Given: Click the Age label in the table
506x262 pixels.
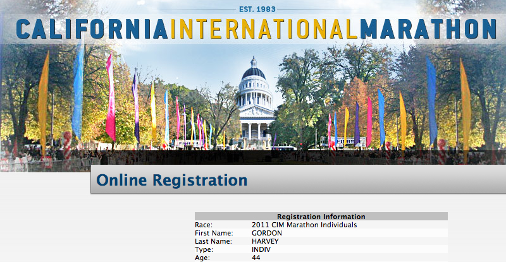Looking at the screenshot, I should (x=203, y=258).
